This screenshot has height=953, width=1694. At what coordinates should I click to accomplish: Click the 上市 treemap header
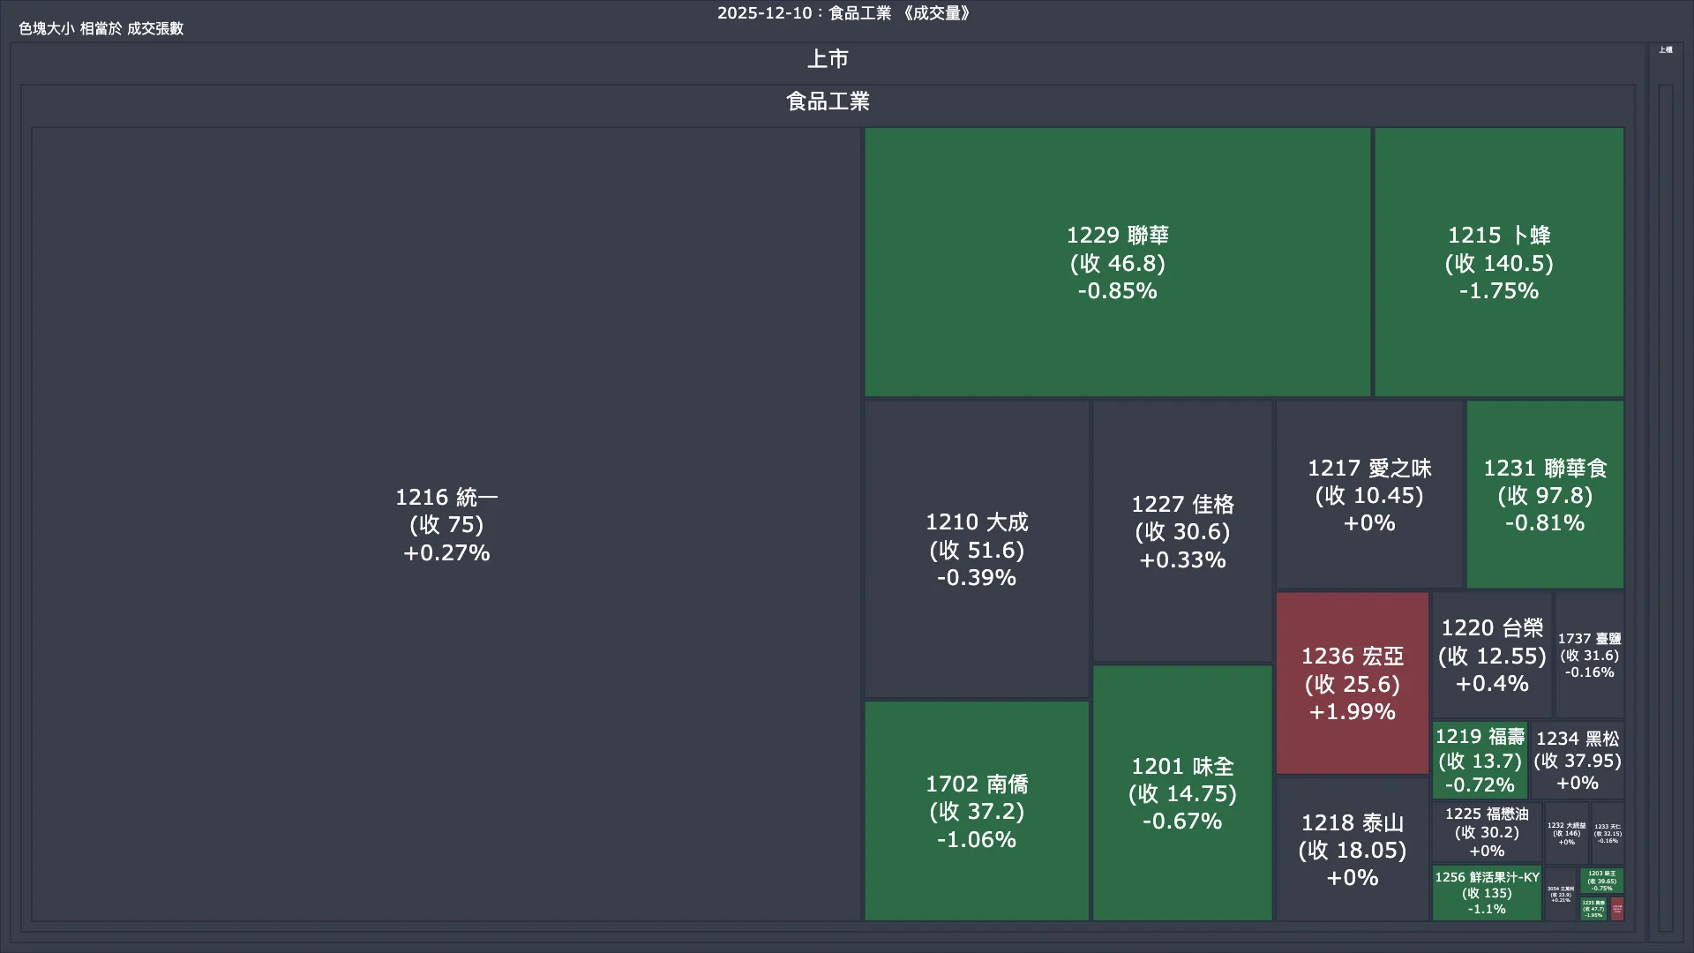point(828,59)
